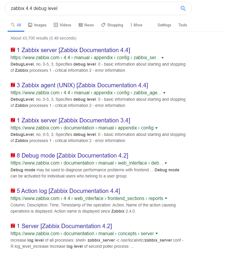Open '1 Zabbix server [Zabbix Documentation 3.4]' result
This screenshot has width=226, height=253.
(73, 120)
